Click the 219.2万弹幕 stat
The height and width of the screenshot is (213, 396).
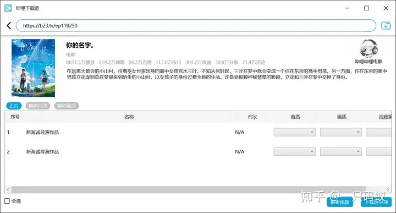[111, 62]
